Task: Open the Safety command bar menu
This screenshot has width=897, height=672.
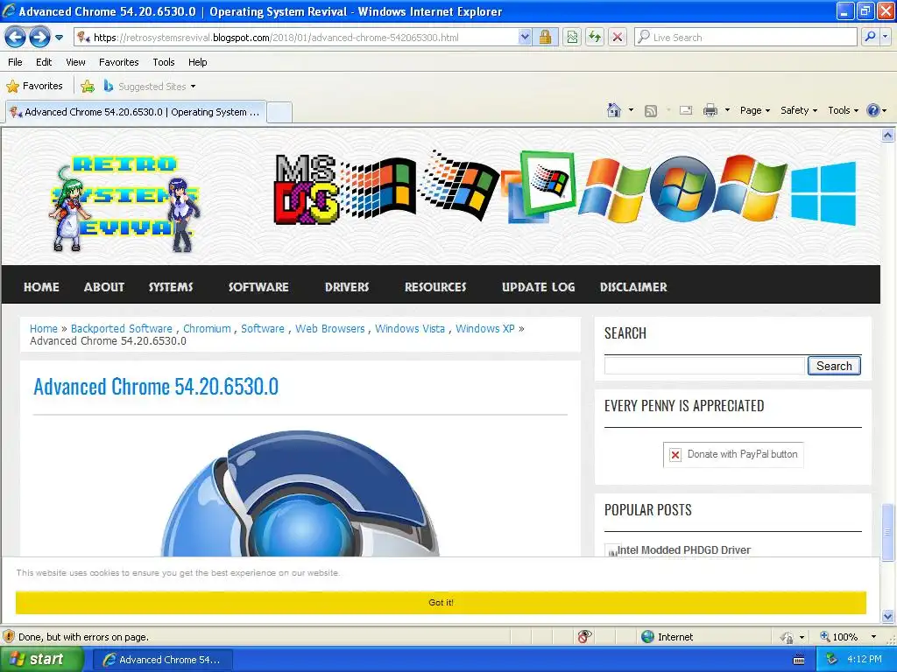Action: (799, 110)
